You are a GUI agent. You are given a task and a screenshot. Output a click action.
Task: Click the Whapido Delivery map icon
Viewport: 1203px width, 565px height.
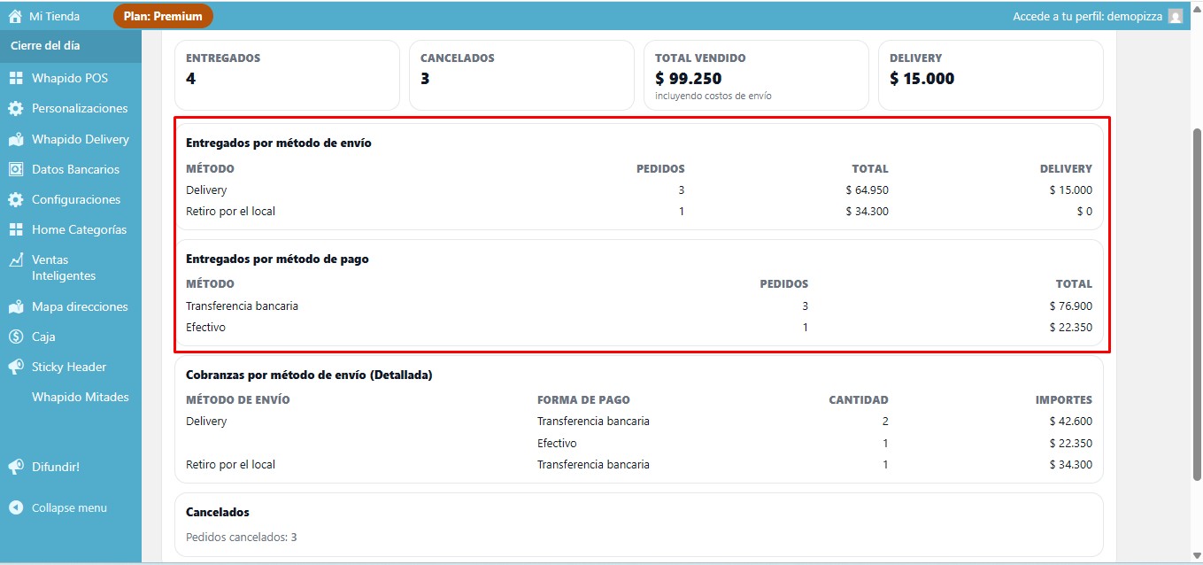[x=15, y=139]
